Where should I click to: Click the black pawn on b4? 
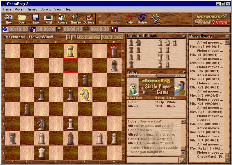[x=27, y=109]
